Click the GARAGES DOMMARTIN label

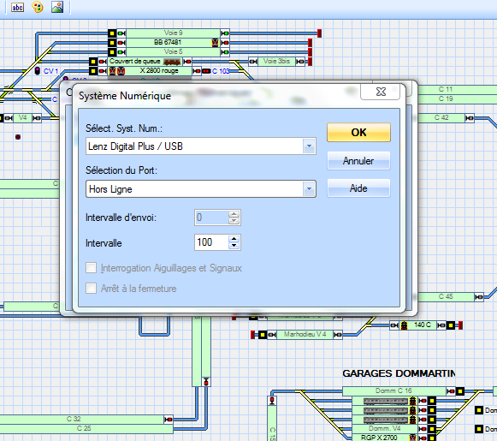(x=399, y=373)
